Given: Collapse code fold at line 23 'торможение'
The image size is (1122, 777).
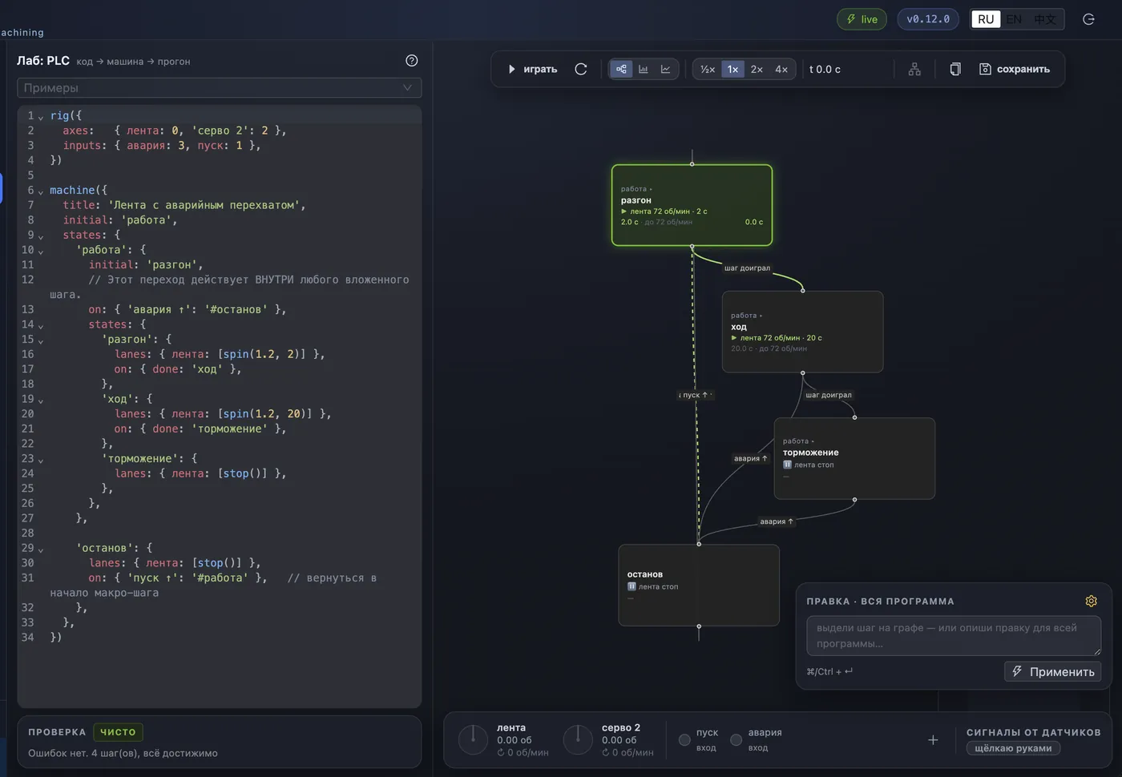Looking at the screenshot, I should [41, 461].
